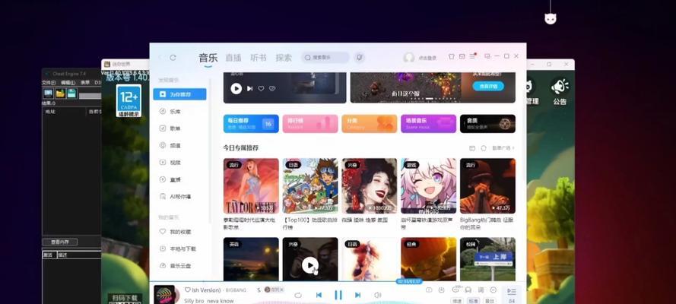676x304 pixels.
Task: Open the 每日推荐 card
Action: [251, 124]
